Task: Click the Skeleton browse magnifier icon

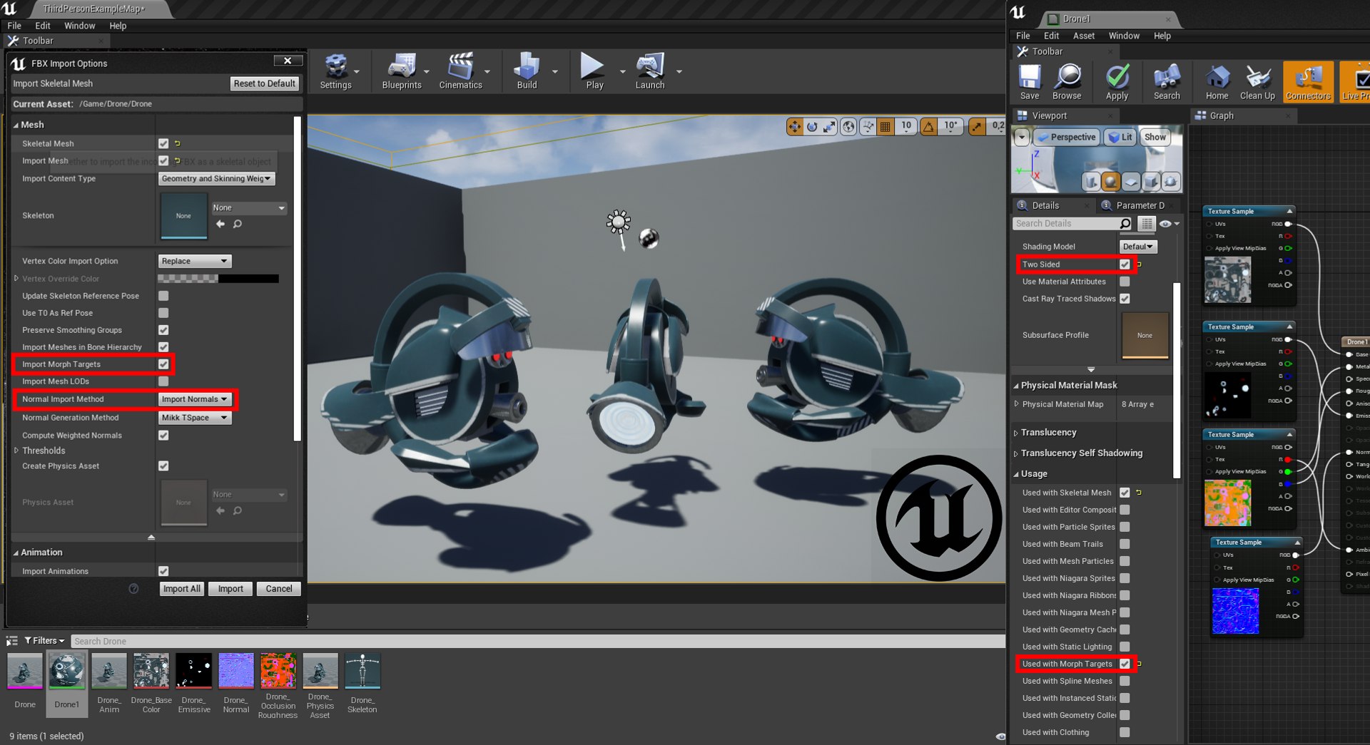Action: pyautogui.click(x=238, y=224)
